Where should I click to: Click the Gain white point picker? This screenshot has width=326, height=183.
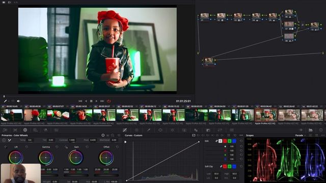(66, 147)
